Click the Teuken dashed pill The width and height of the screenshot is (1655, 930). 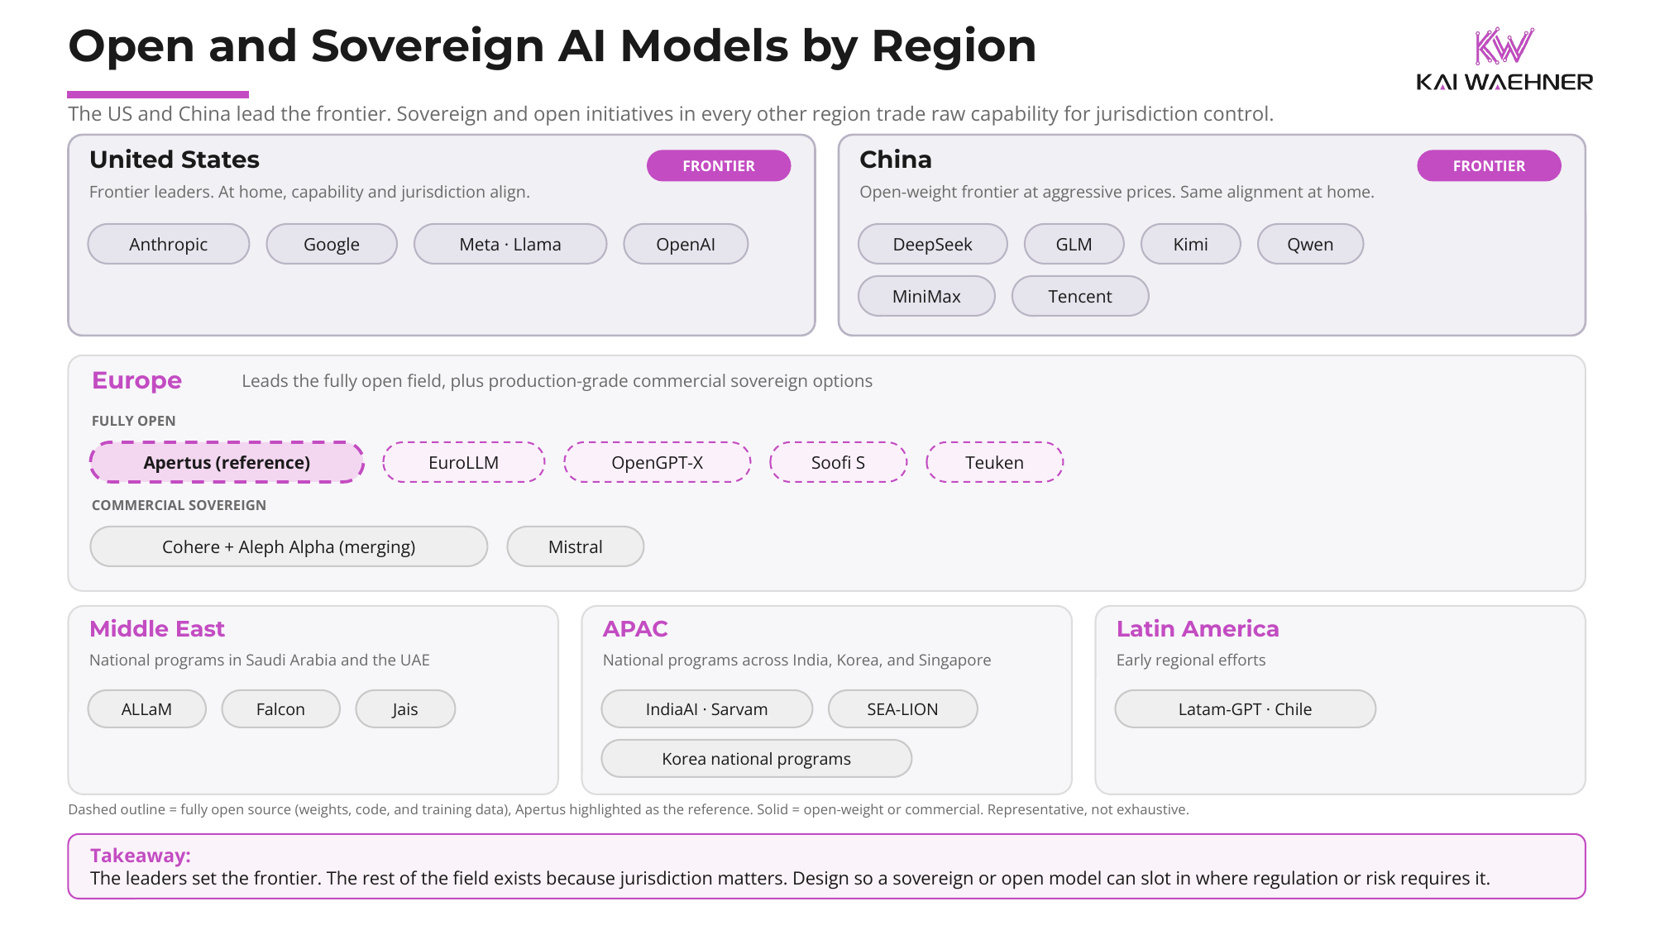[x=995, y=462]
